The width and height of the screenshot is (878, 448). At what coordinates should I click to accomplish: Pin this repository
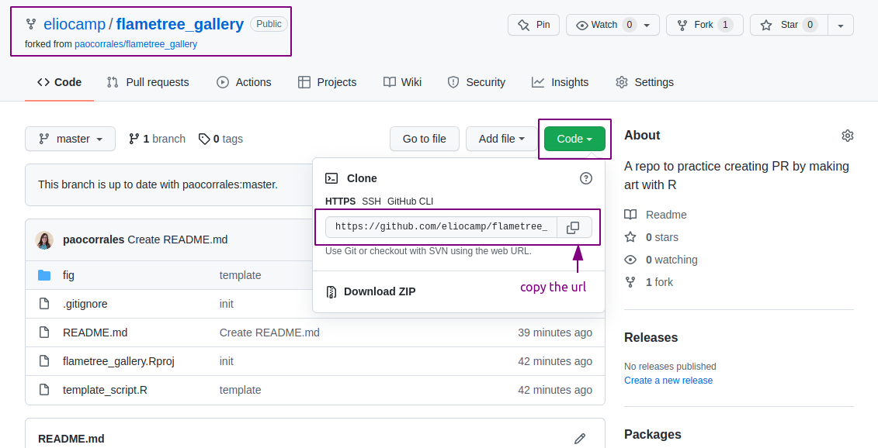533,24
